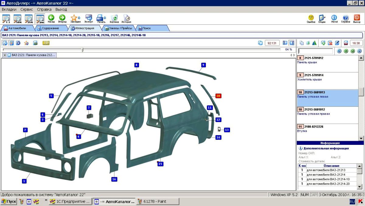Select part callout 10 in the illustration

click(218, 96)
